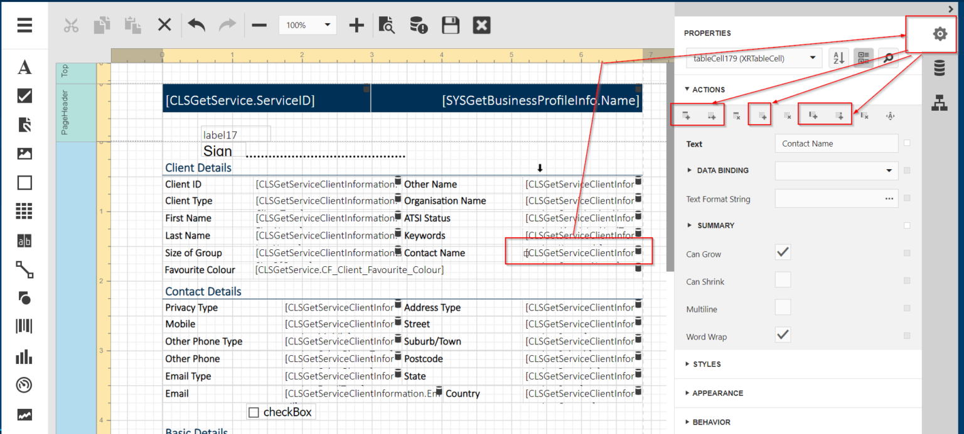
Task: Enable the Multiline checkbox
Action: [783, 307]
